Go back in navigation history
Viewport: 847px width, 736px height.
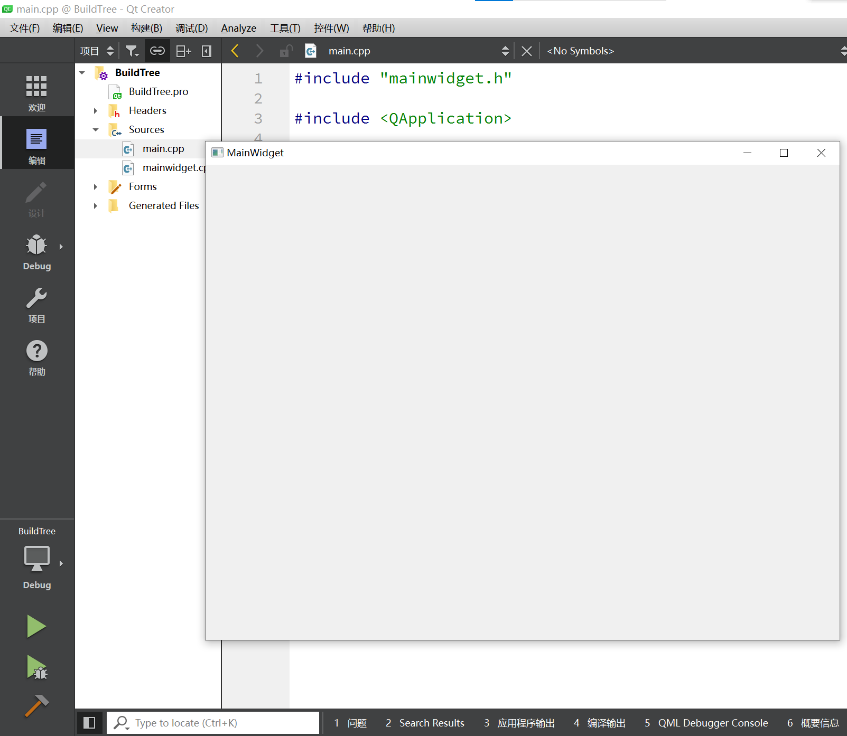click(x=235, y=51)
